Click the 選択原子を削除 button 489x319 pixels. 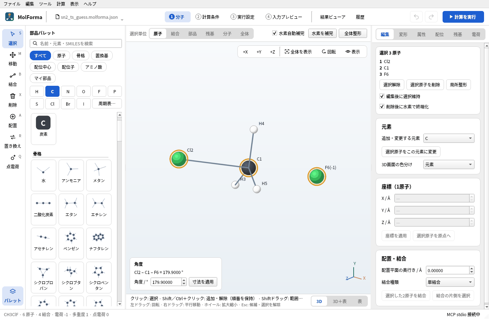[425, 85]
